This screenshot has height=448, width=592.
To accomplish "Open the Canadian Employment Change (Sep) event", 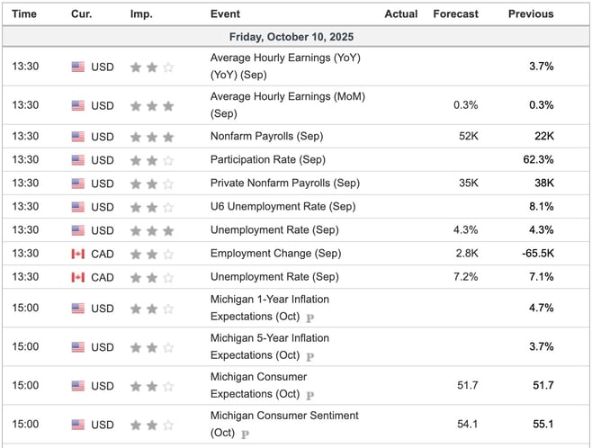I will pyautogui.click(x=274, y=254).
